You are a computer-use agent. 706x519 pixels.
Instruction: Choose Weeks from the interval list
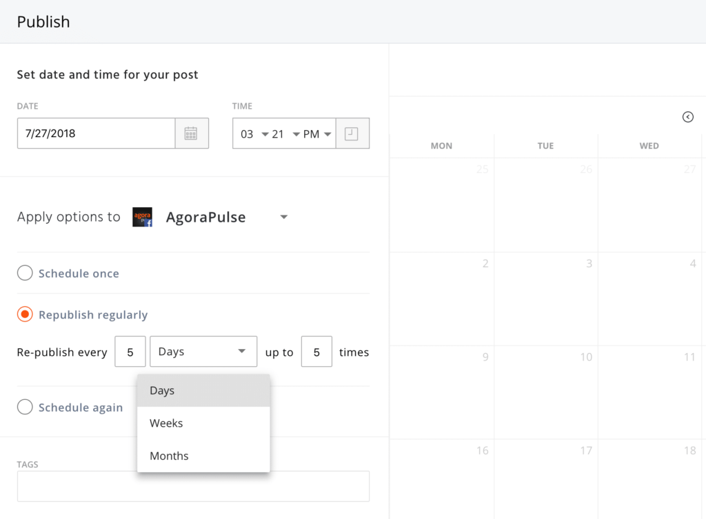(203, 423)
